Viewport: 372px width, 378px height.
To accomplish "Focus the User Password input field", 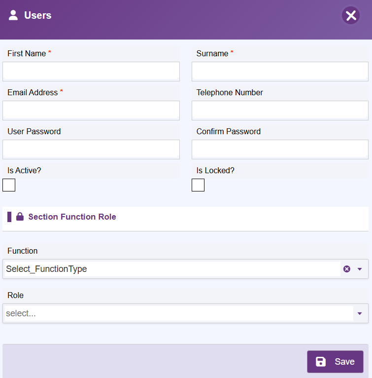I will (91, 149).
